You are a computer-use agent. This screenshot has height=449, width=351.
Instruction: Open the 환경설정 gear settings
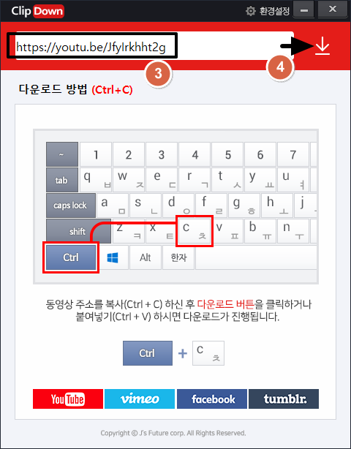coord(268,11)
